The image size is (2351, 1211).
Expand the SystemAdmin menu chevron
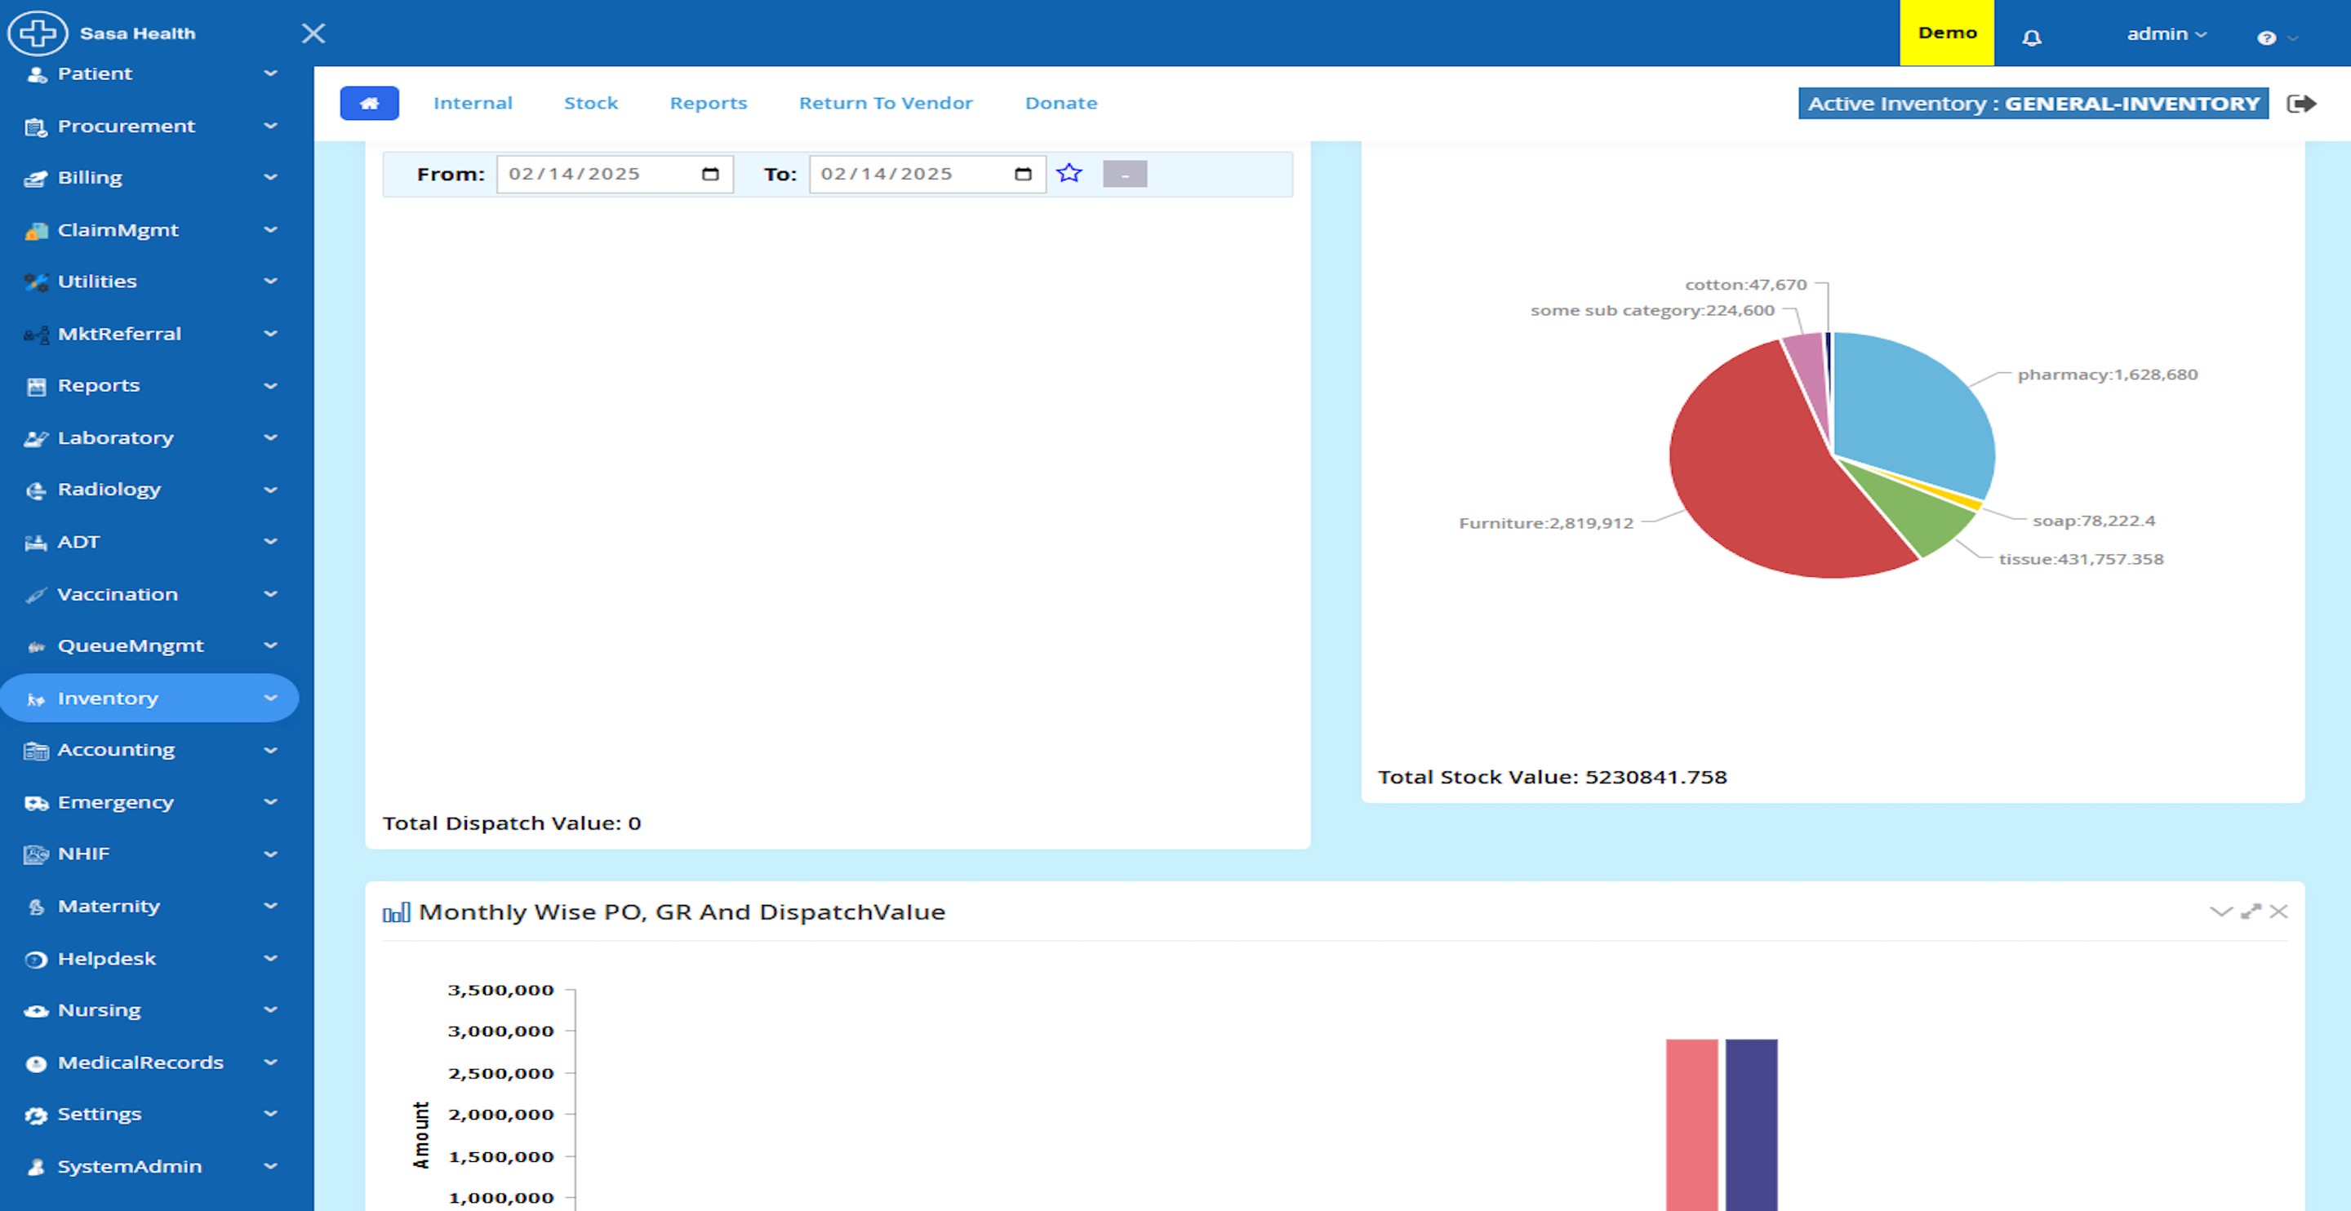click(271, 1166)
